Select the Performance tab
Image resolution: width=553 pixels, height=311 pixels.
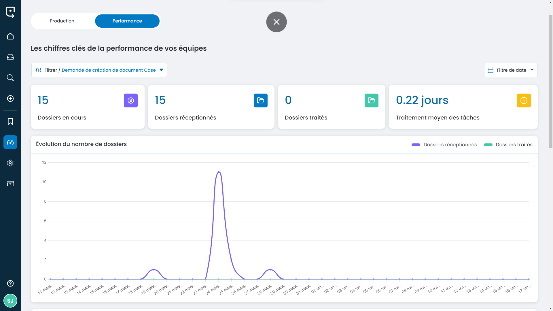point(127,21)
